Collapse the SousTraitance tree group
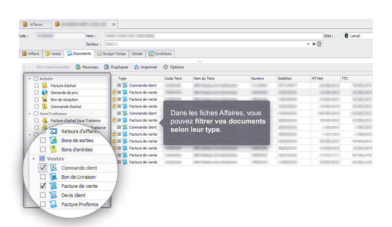This screenshot has height=227, width=392. [x=30, y=113]
